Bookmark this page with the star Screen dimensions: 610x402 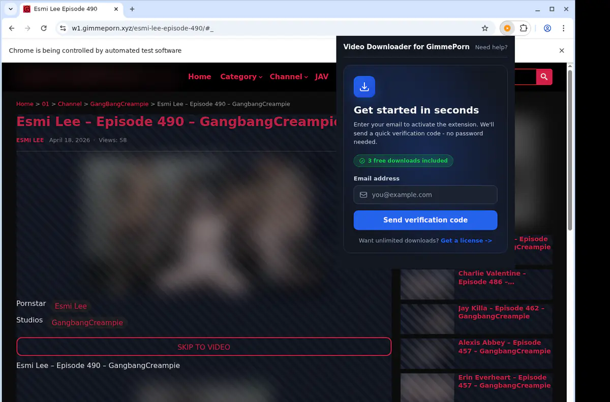[x=485, y=28]
